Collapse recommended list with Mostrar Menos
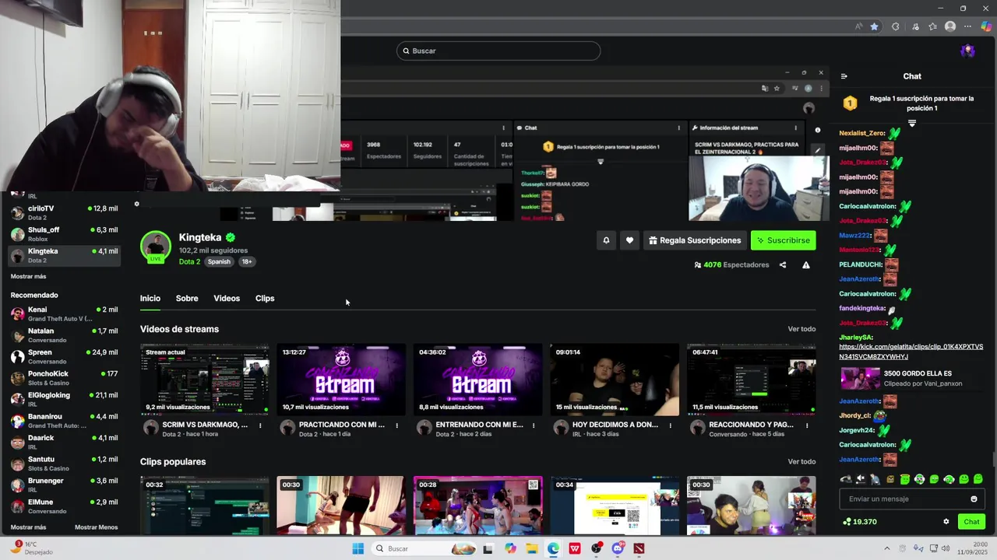The width and height of the screenshot is (997, 560). point(96,527)
